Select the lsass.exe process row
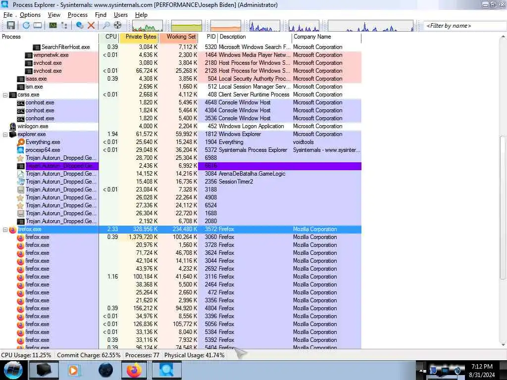The width and height of the screenshot is (507, 380). tap(180, 79)
